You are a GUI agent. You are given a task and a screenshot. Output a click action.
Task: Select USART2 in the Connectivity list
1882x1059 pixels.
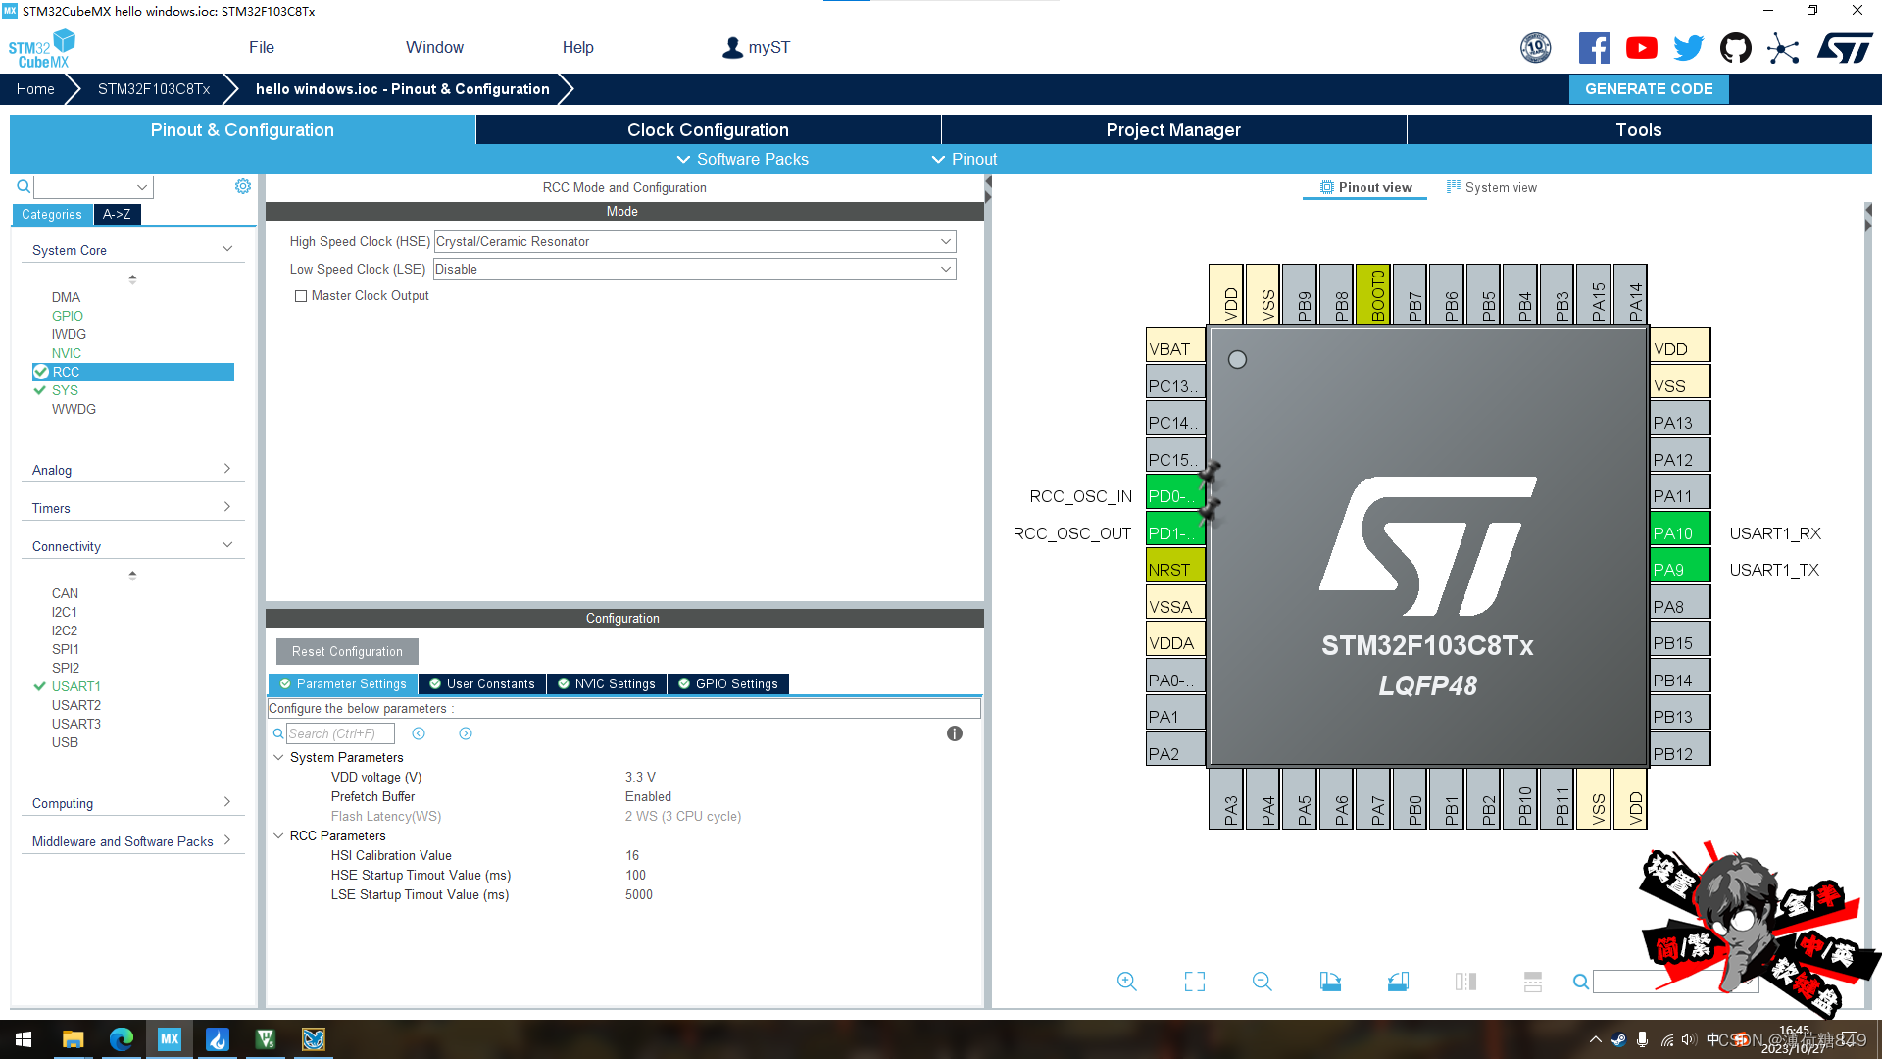tap(76, 704)
